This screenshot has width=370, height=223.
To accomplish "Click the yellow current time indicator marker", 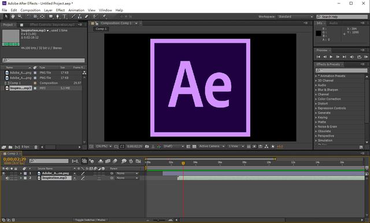I will click(183, 163).
